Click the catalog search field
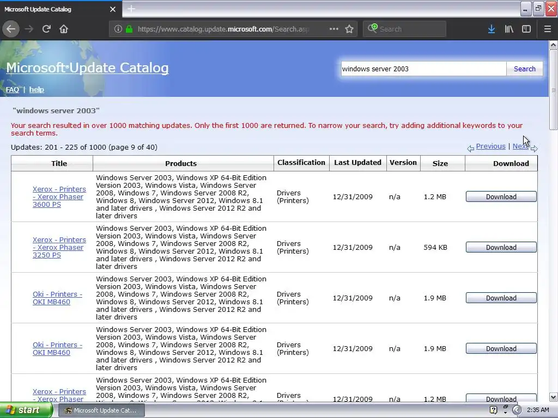Viewport: 558px width, 418px height. [x=423, y=69]
